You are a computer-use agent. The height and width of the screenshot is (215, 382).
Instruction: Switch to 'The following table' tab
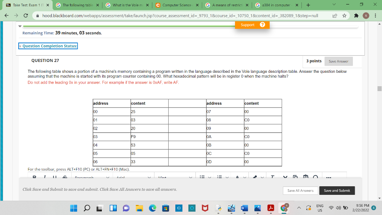(x=78, y=5)
